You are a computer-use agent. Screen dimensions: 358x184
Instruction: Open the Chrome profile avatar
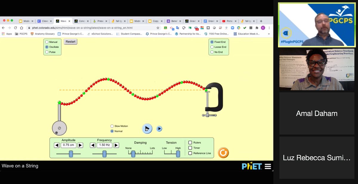[x=263, y=28]
